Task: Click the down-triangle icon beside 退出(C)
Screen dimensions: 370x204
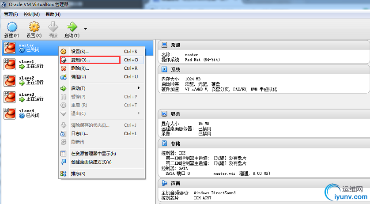Action: tap(64, 113)
